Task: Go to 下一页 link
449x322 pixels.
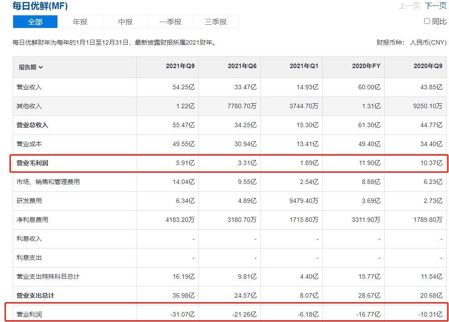Action: tap(436, 6)
